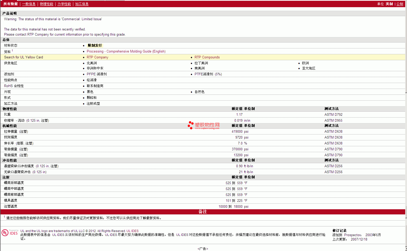Click 螺筒中部温度 row label
This screenshot has width=407, height=251.
[14, 189]
